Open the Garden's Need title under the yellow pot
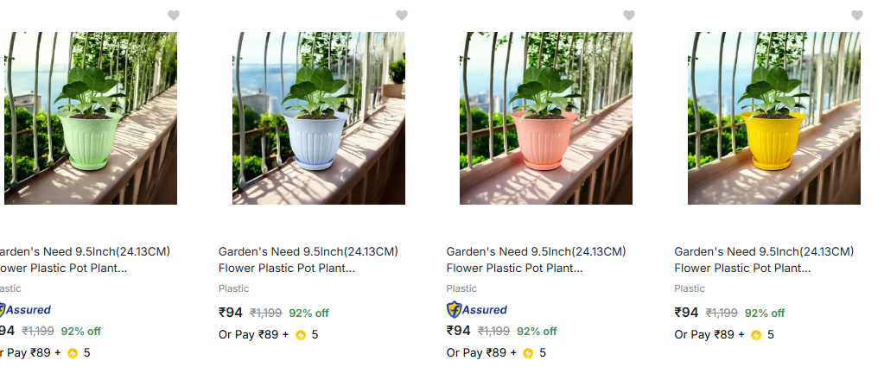 pos(764,260)
